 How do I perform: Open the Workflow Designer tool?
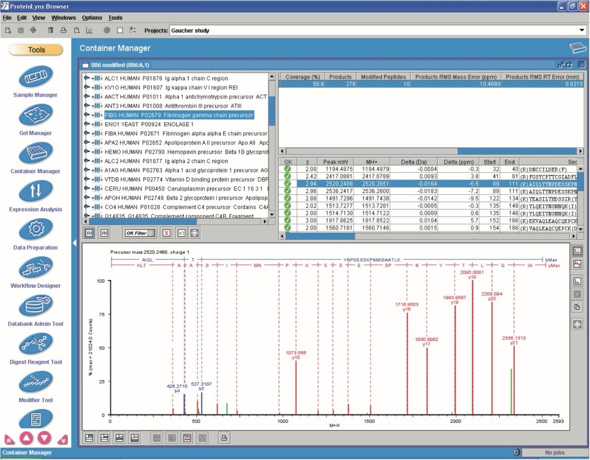[35, 268]
